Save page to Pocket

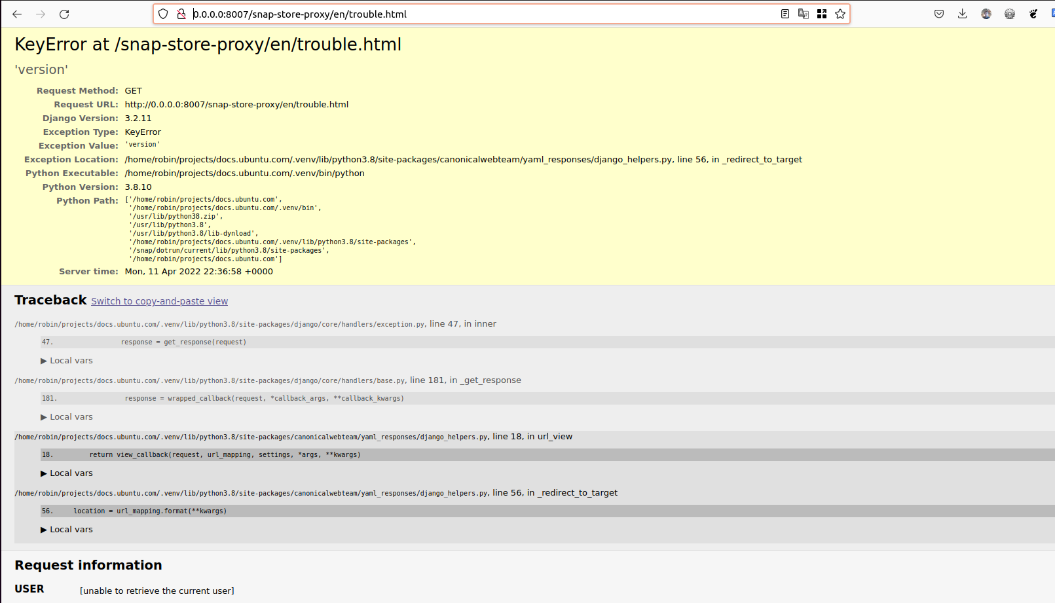click(939, 14)
